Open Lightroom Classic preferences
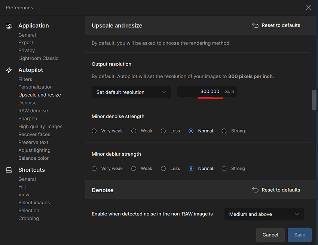The image size is (318, 245). tap(38, 58)
